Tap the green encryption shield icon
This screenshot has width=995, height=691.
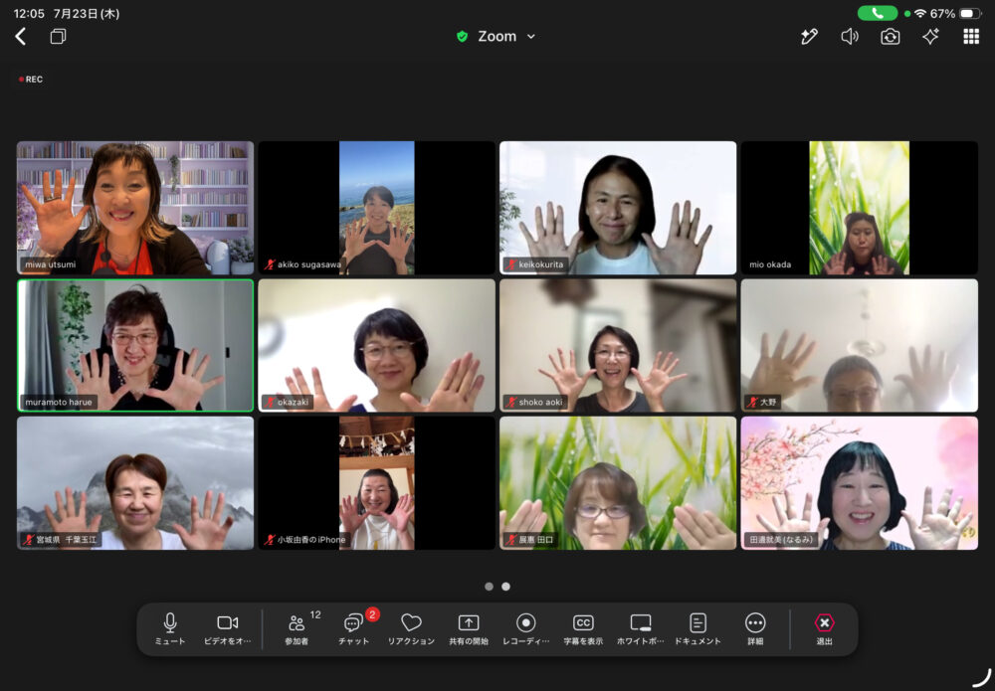click(462, 37)
